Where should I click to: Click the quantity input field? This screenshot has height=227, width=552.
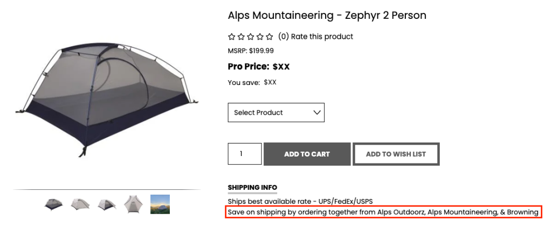245,154
